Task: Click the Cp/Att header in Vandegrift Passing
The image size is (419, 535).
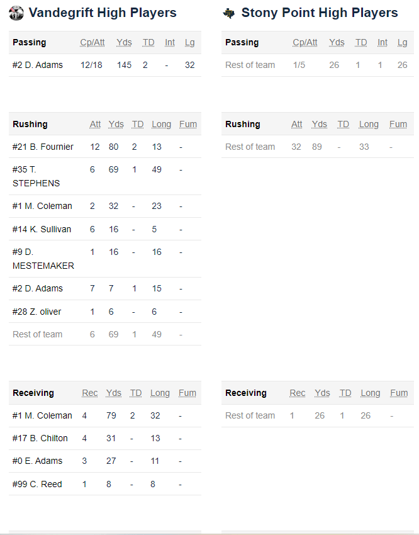Action: pos(92,42)
